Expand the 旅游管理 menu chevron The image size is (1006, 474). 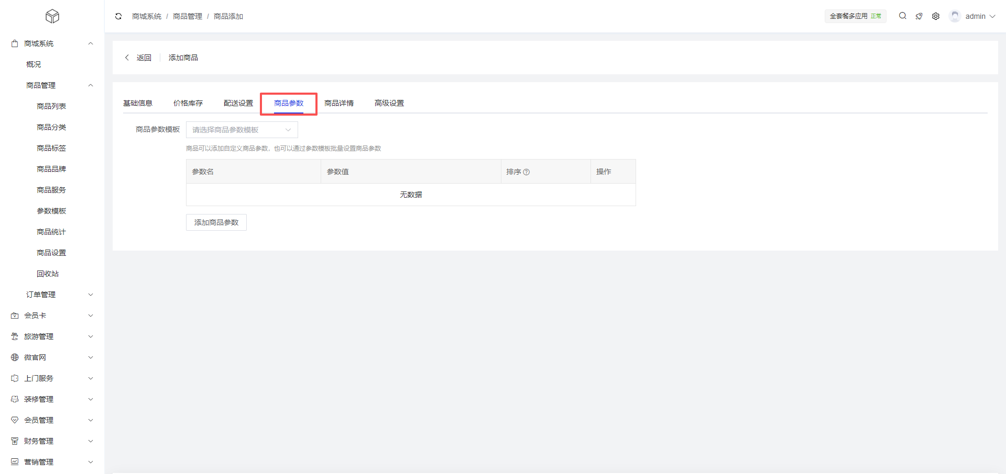(91, 336)
